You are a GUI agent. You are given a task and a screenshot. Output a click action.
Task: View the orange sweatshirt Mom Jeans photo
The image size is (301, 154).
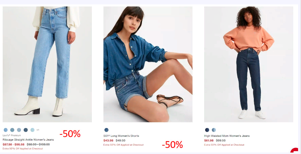tap(249, 64)
